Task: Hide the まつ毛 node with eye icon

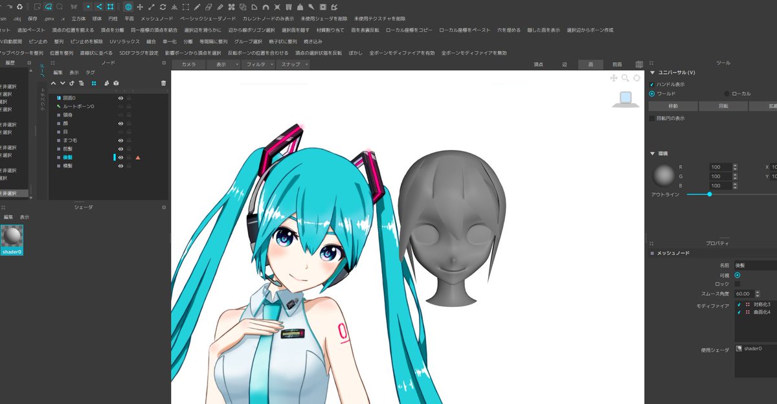Action: pos(120,140)
